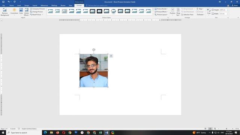Open File Explorer from the taskbar
The height and width of the screenshot is (135, 240).
tap(51, 132)
